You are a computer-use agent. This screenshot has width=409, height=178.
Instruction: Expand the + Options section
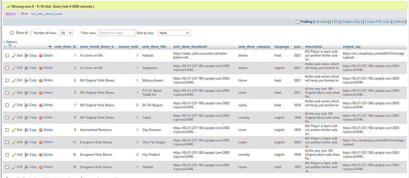(10, 42)
